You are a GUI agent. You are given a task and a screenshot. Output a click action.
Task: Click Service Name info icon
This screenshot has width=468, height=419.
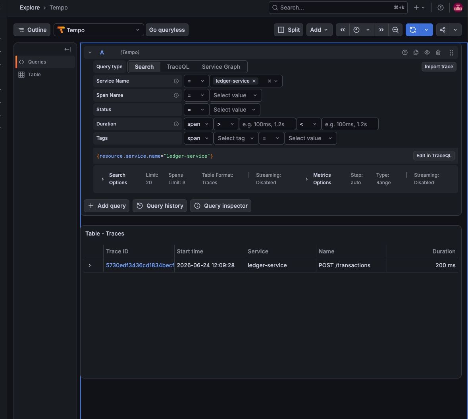pos(176,81)
